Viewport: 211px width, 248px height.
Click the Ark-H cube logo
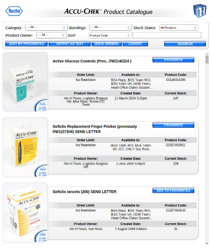(200, 11)
